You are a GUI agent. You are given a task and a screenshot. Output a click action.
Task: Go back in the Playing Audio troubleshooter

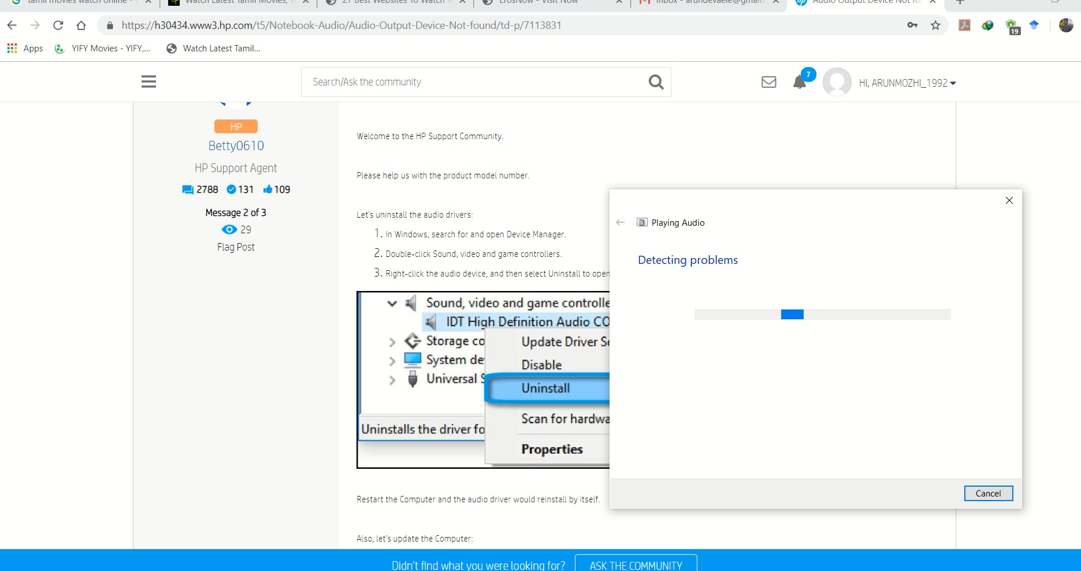[621, 222]
